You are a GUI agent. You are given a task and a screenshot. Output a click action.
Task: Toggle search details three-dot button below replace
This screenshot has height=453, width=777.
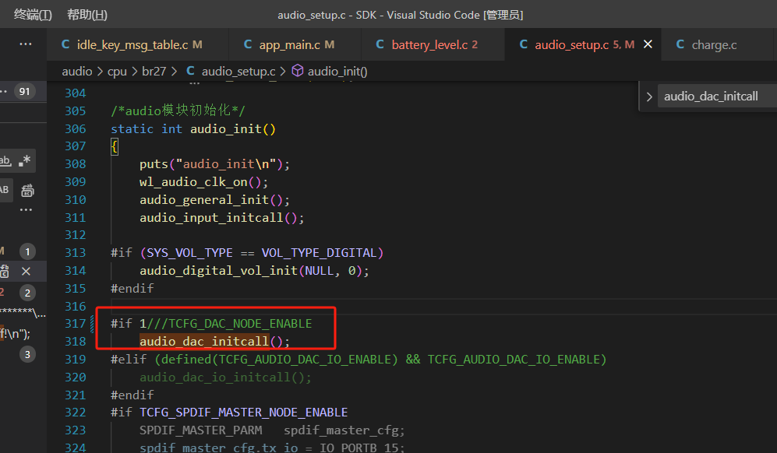click(x=26, y=210)
